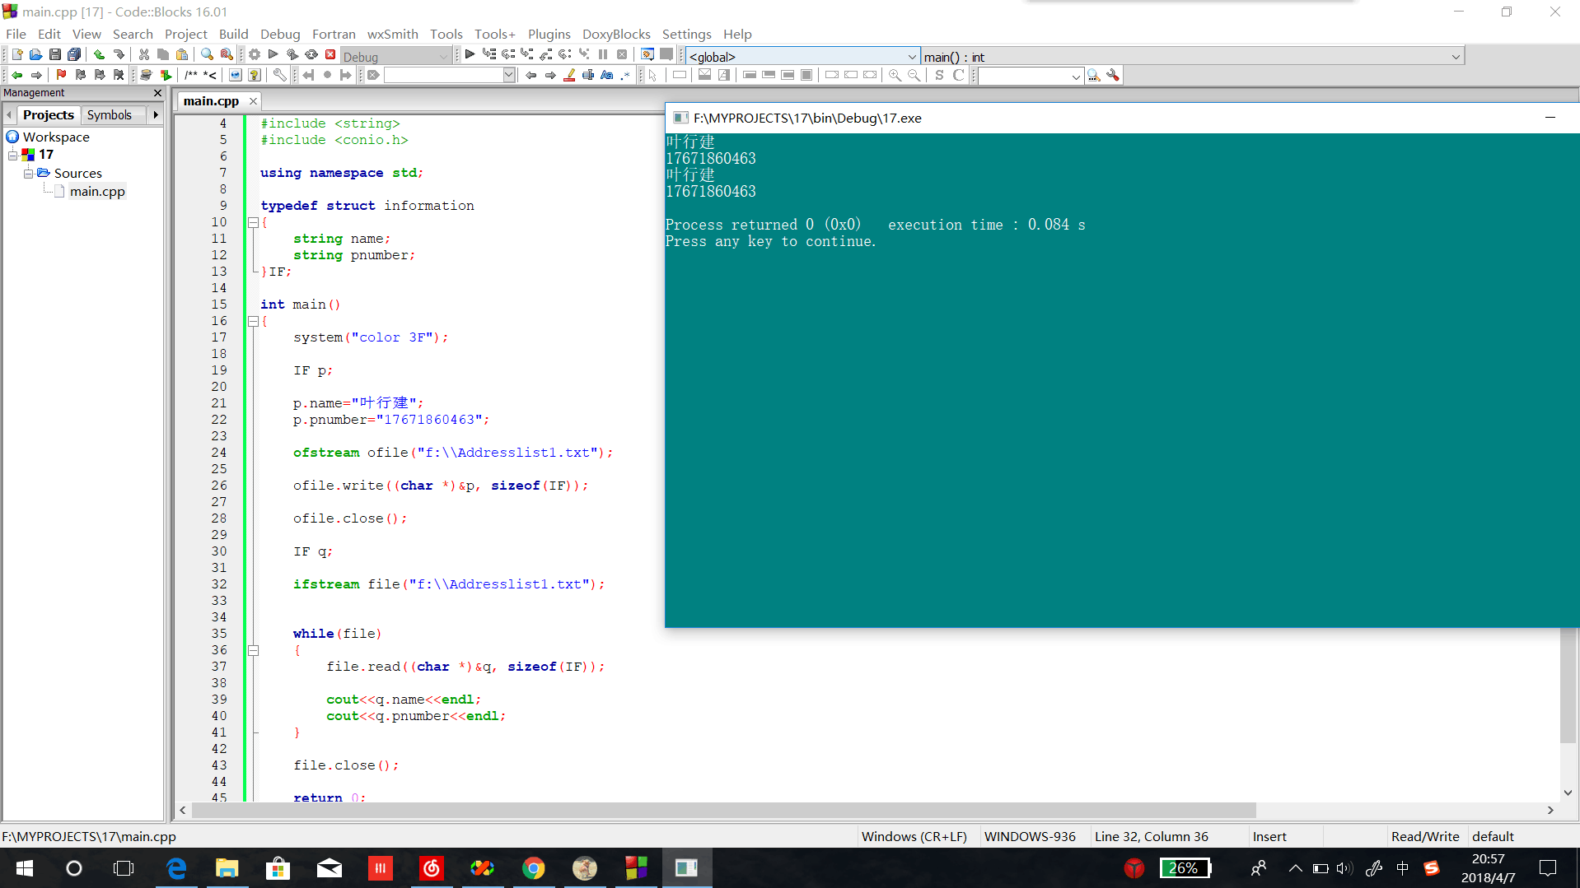Open the Plugins menu
1580x888 pixels.
(549, 34)
